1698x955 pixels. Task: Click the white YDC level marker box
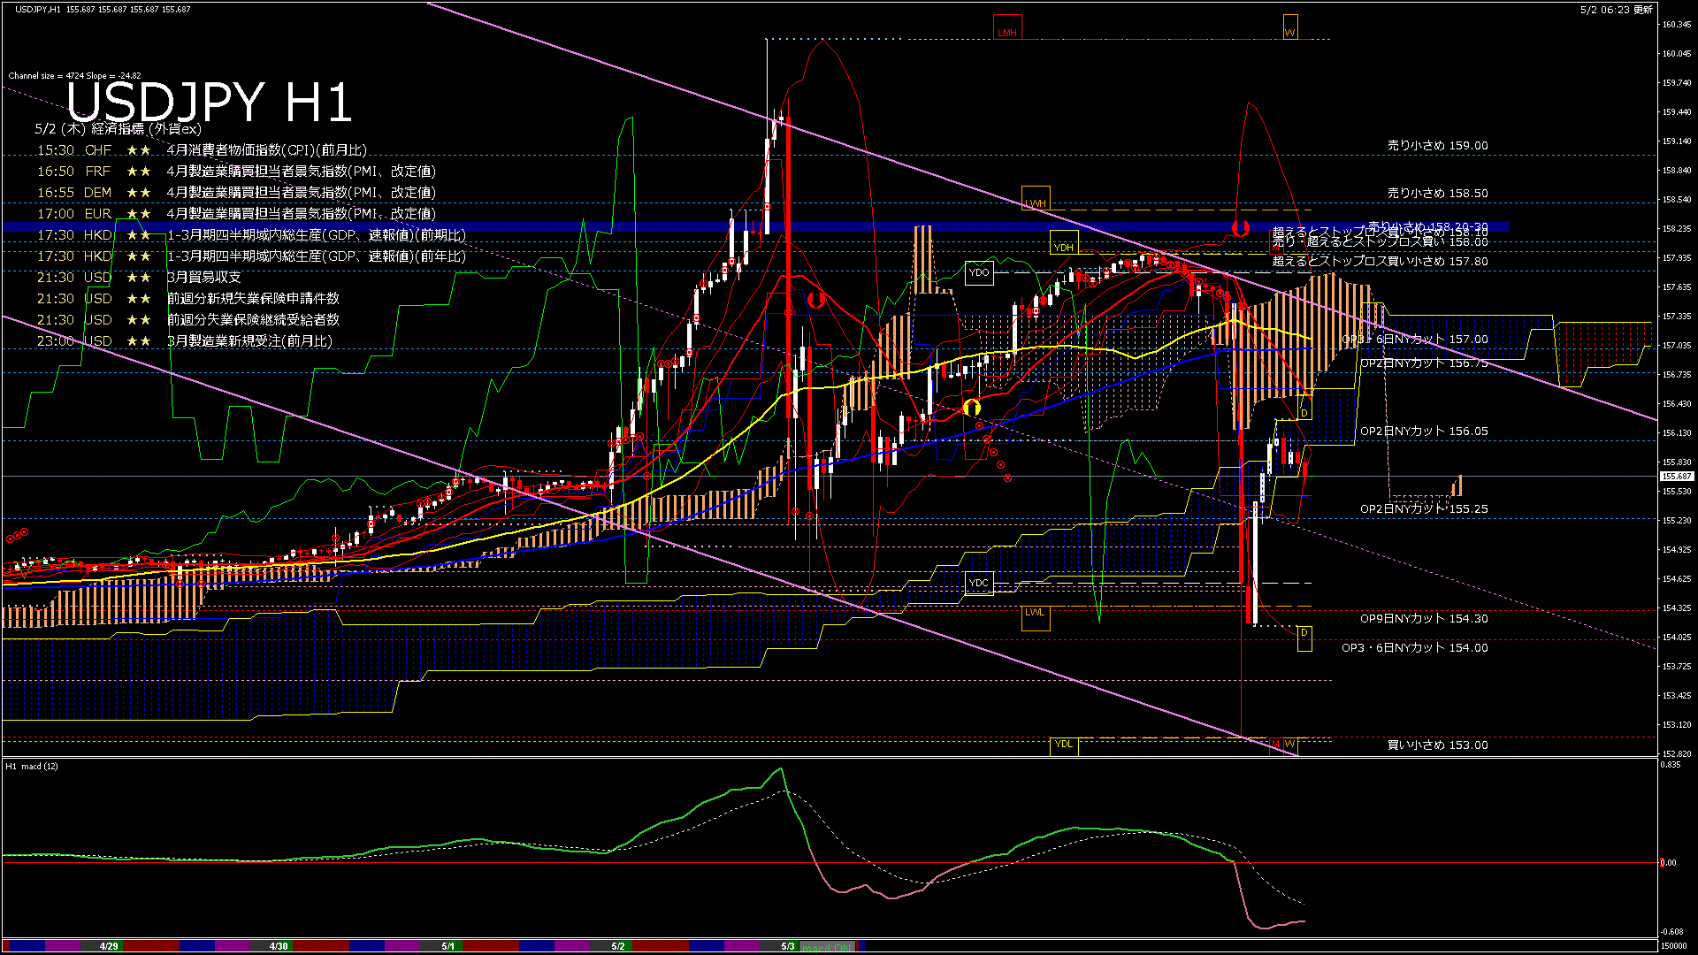979,582
